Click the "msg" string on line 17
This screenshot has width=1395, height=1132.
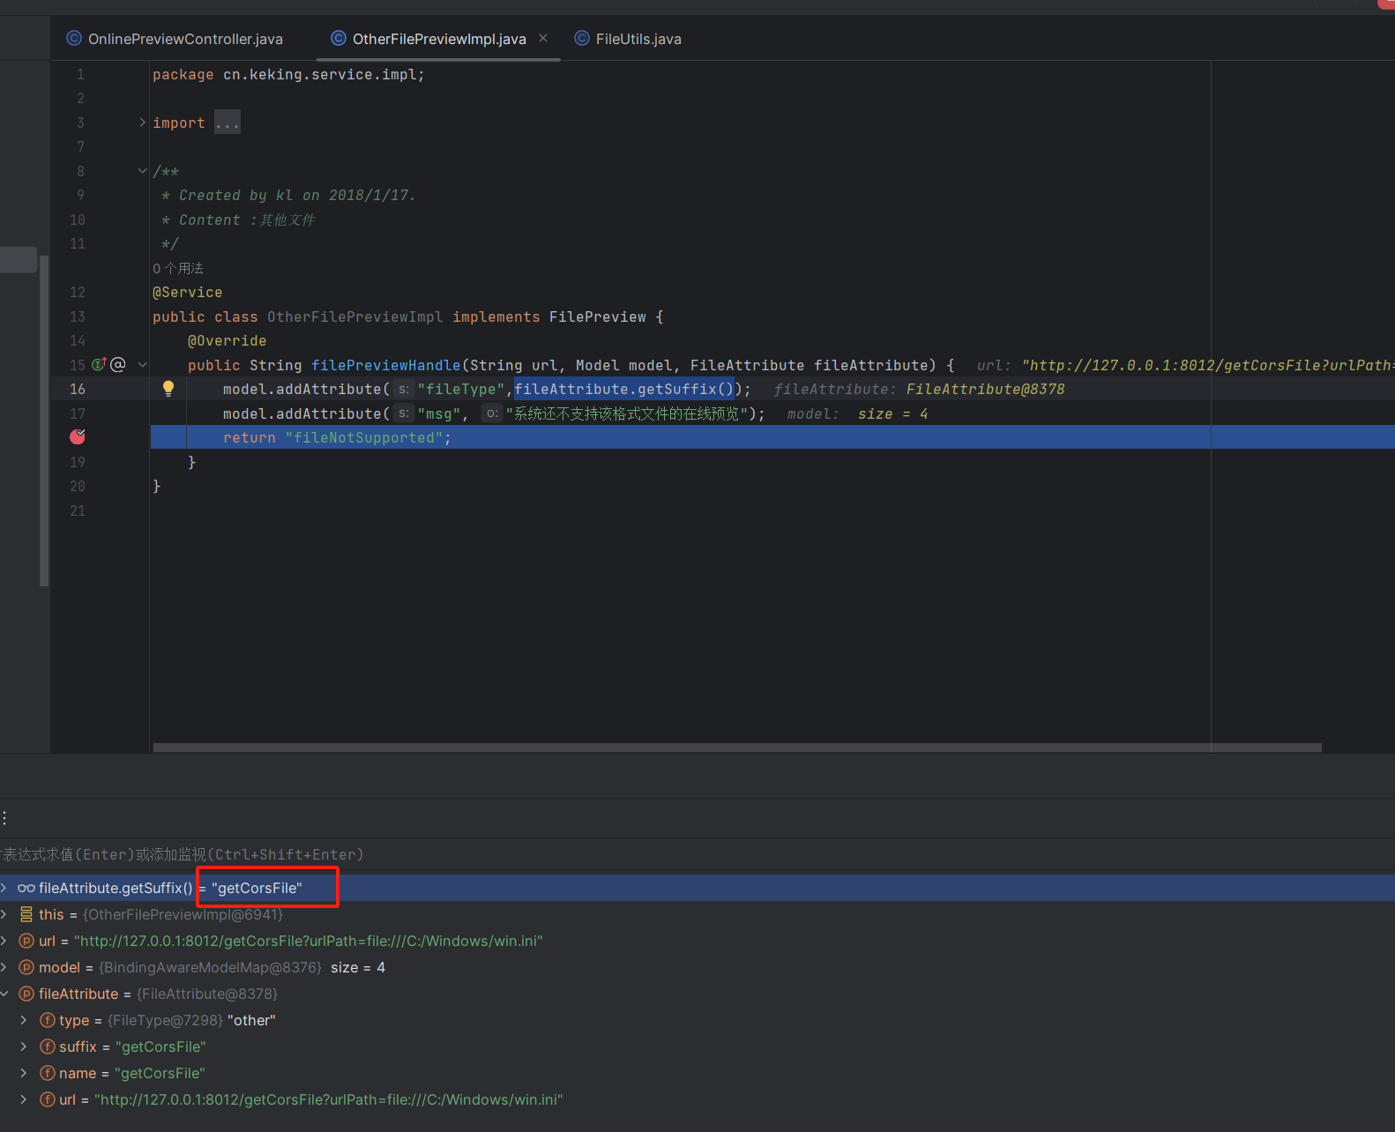tap(439, 413)
